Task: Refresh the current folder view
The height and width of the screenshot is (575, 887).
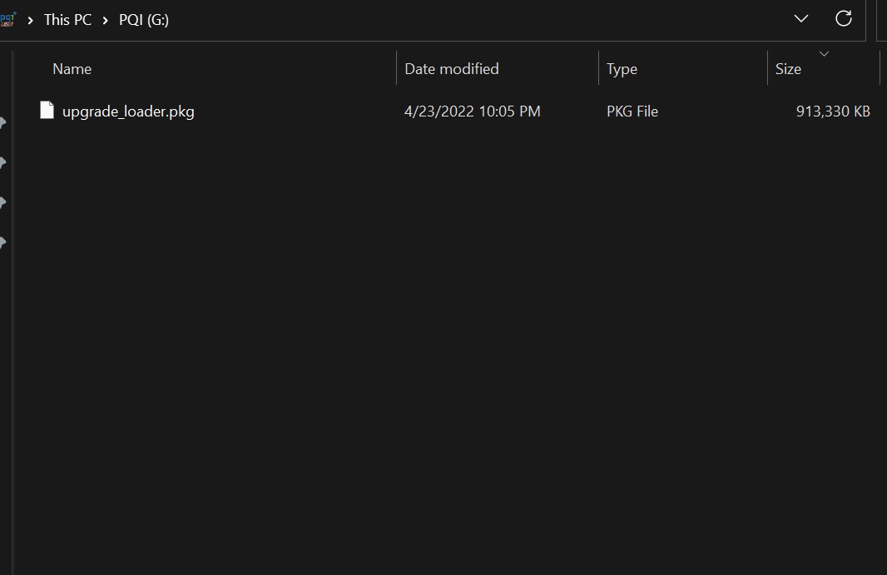Action: point(843,18)
